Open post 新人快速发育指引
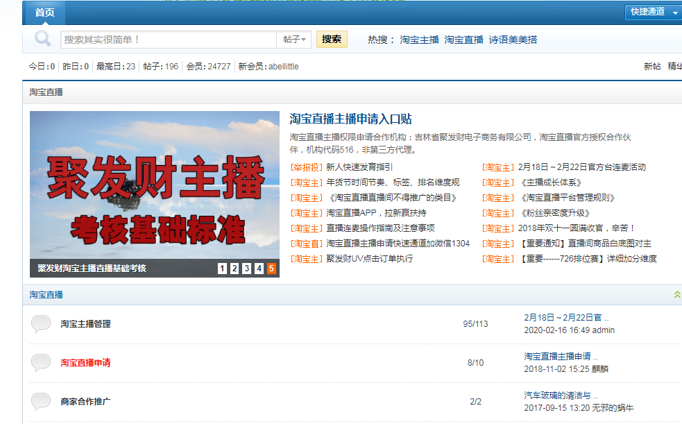This screenshot has width=682, height=424. point(359,167)
